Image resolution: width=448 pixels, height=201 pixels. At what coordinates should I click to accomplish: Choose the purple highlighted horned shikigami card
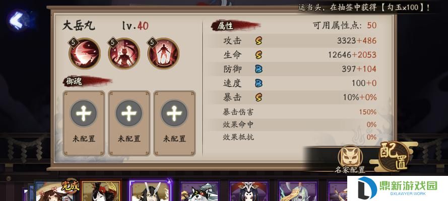[150, 190]
